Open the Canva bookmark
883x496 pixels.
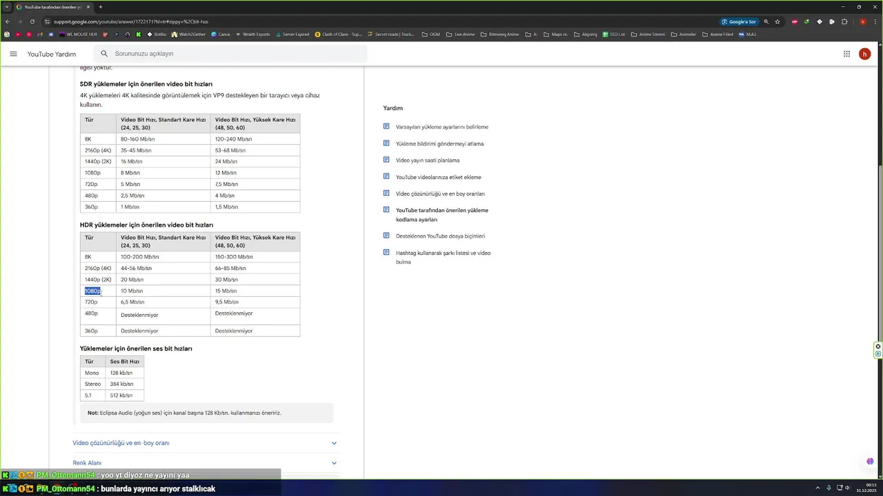tap(220, 34)
